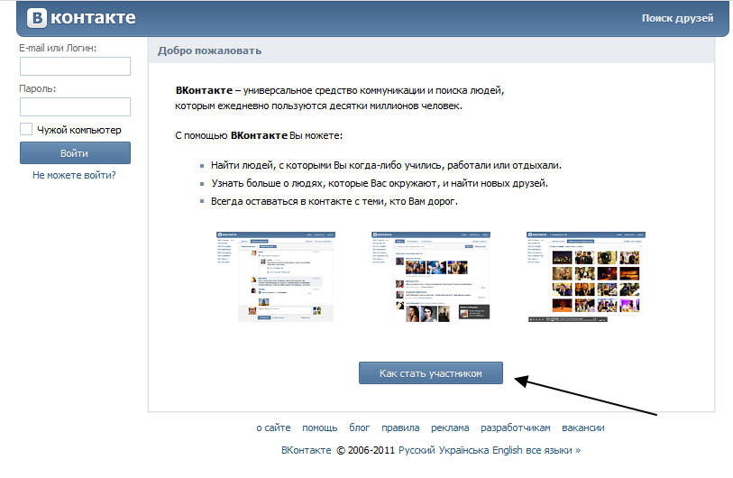The height and width of the screenshot is (478, 733).
Task: Click the контакте header wordmark
Action: (x=93, y=18)
